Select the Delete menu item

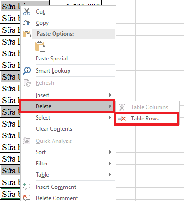pyautogui.click(x=67, y=106)
